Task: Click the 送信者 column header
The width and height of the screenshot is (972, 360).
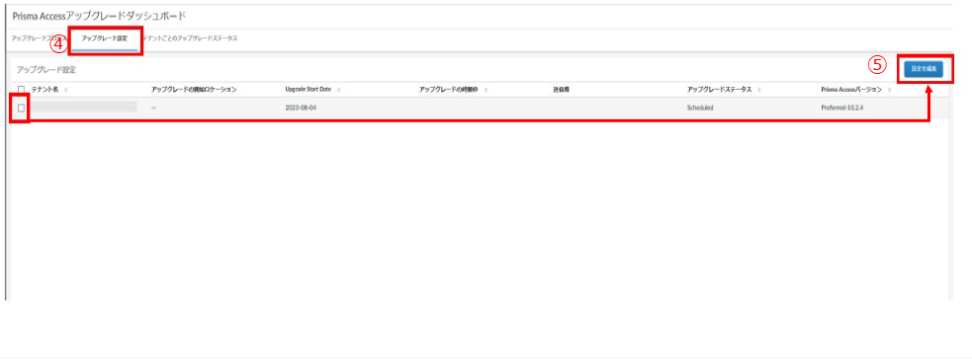Action: pos(561,90)
